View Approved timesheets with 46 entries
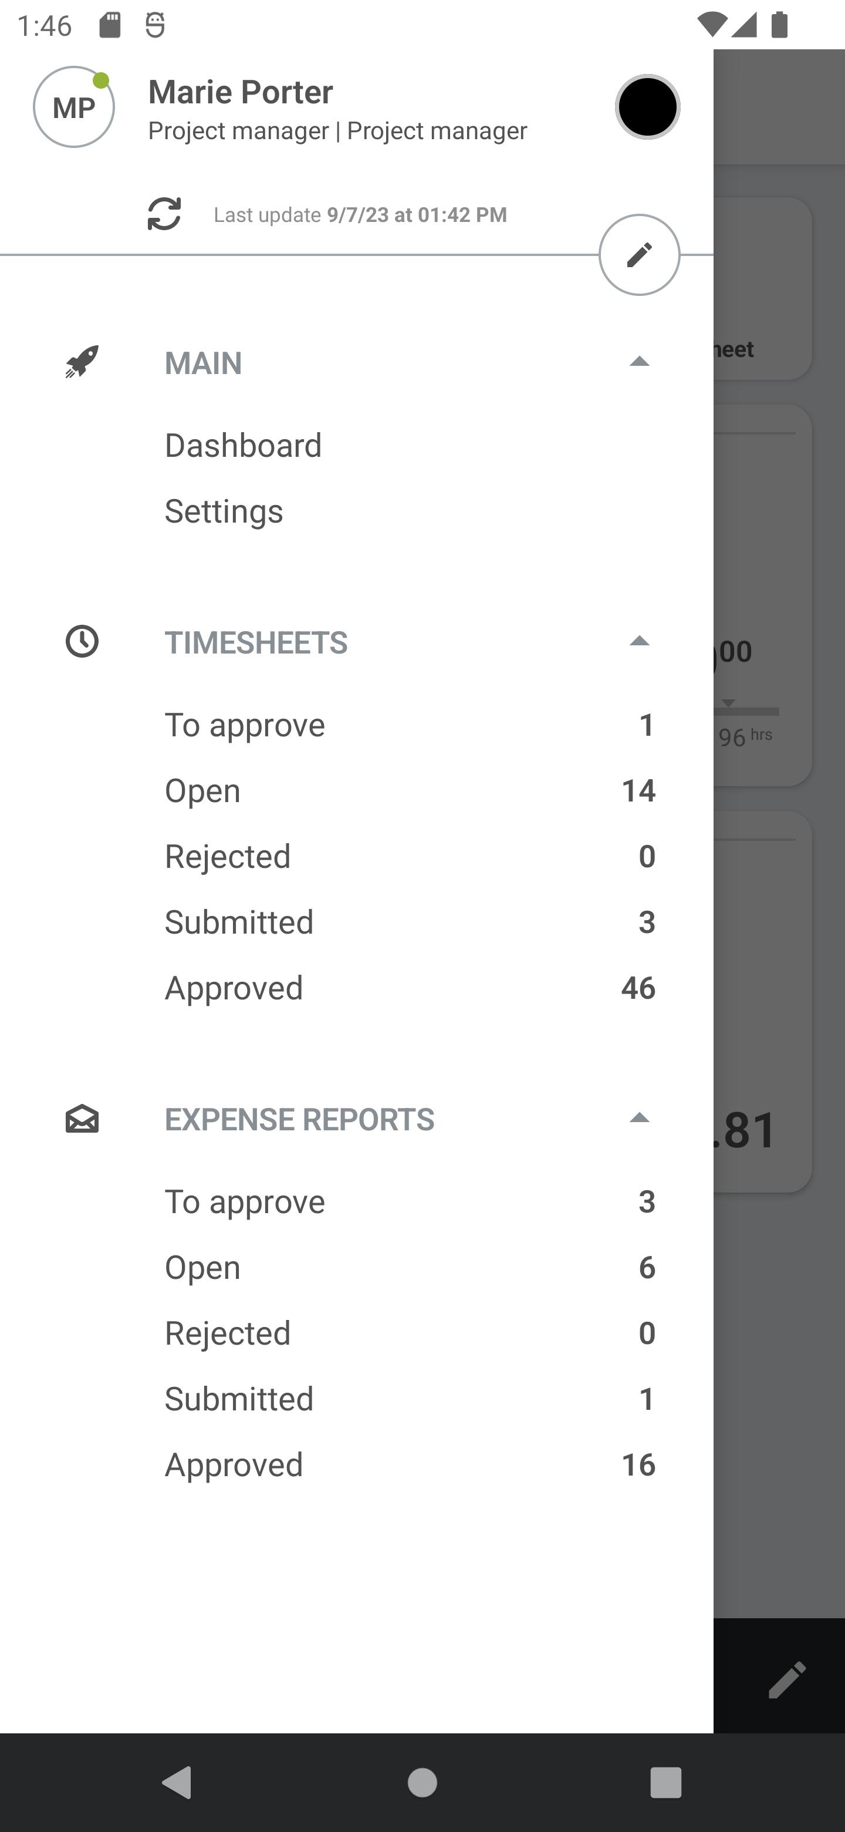Screen dimensions: 845x1832 [234, 988]
